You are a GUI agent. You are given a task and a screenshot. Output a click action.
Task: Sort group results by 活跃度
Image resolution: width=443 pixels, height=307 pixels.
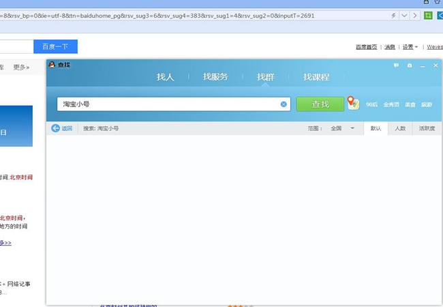427,128
